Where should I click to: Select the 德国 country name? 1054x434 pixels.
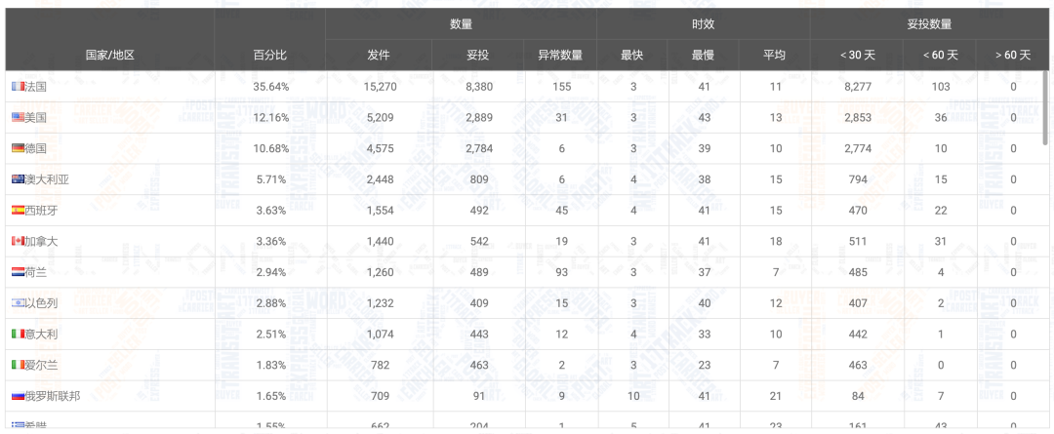pyautogui.click(x=36, y=148)
